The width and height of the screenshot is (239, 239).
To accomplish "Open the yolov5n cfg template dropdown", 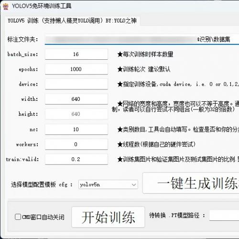I will [108, 185].
